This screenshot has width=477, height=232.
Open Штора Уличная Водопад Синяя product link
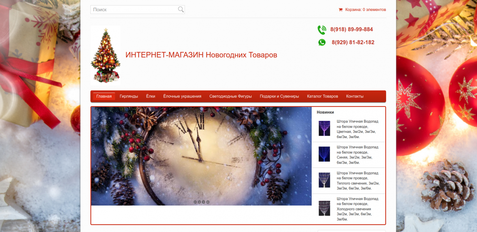tap(357, 155)
